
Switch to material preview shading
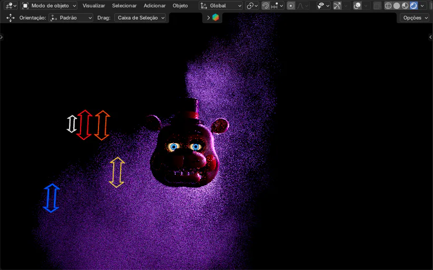(x=405, y=5)
